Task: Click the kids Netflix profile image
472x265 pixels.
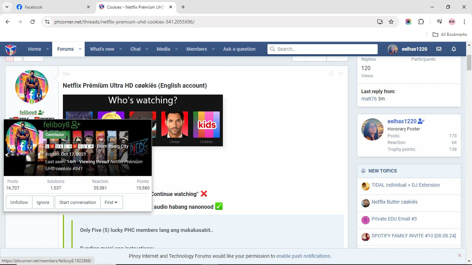Action: click(x=206, y=125)
